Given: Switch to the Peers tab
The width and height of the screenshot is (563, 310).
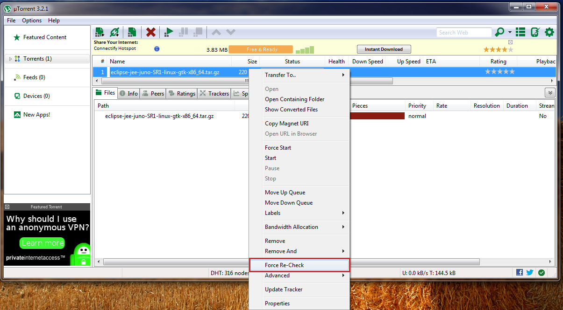Looking at the screenshot, I should coord(153,93).
